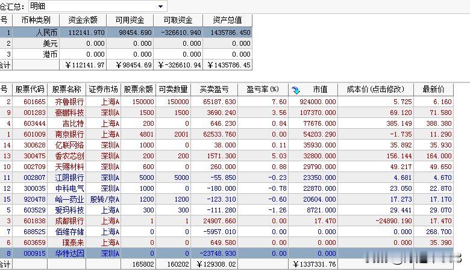Select 爱玛科技 stock row

point(227,210)
